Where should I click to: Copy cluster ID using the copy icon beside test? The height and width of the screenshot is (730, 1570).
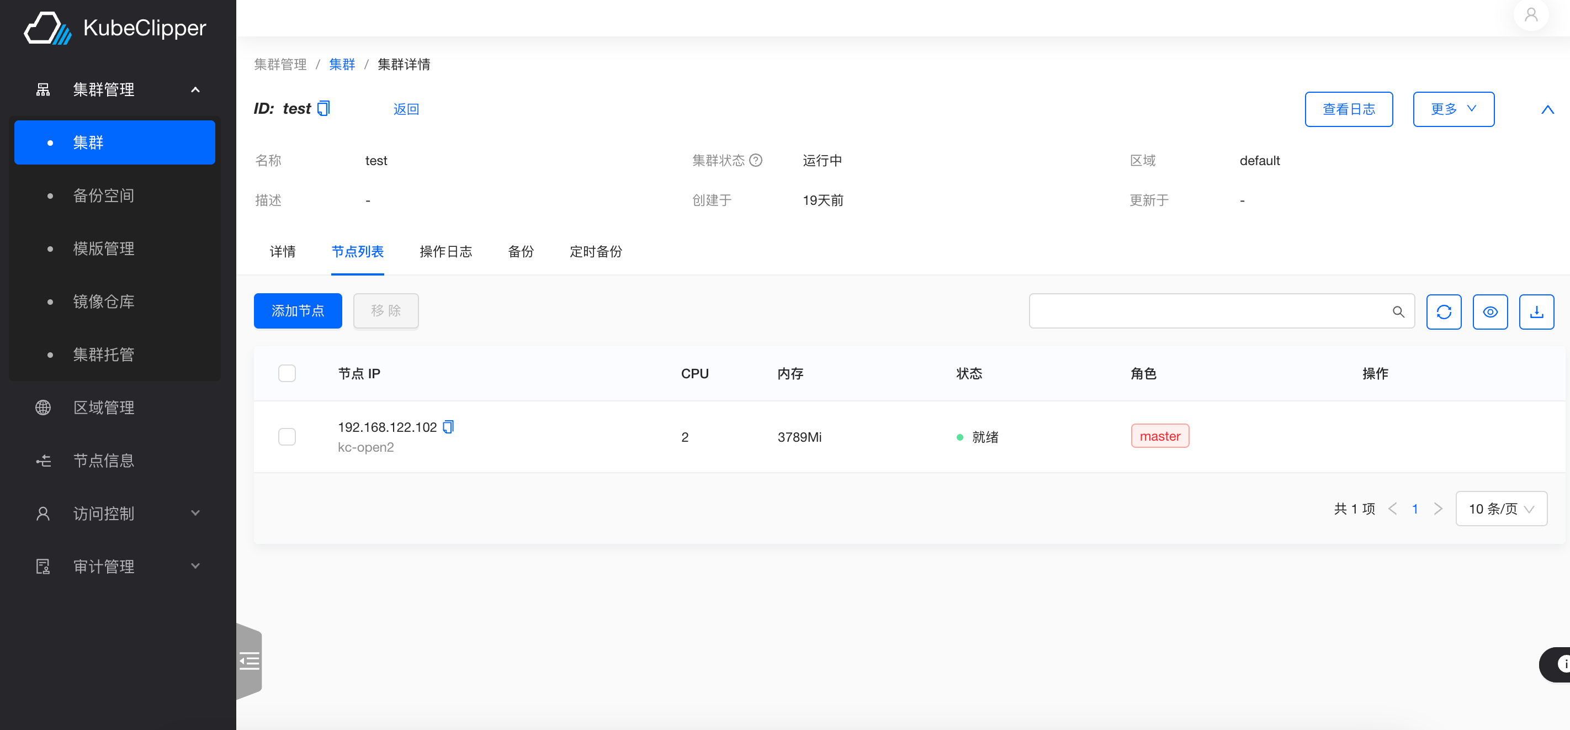pyautogui.click(x=323, y=108)
